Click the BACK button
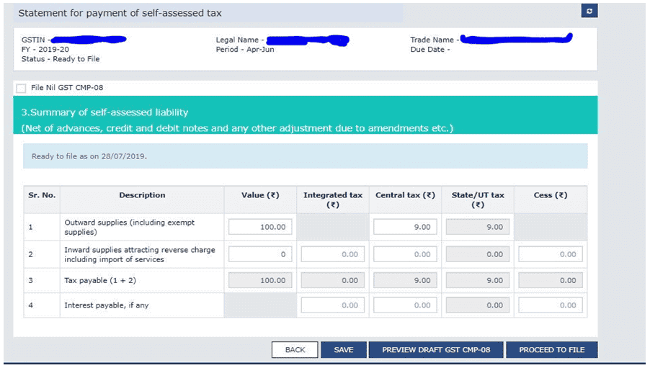Viewport: 650px width, 368px height. coord(295,349)
